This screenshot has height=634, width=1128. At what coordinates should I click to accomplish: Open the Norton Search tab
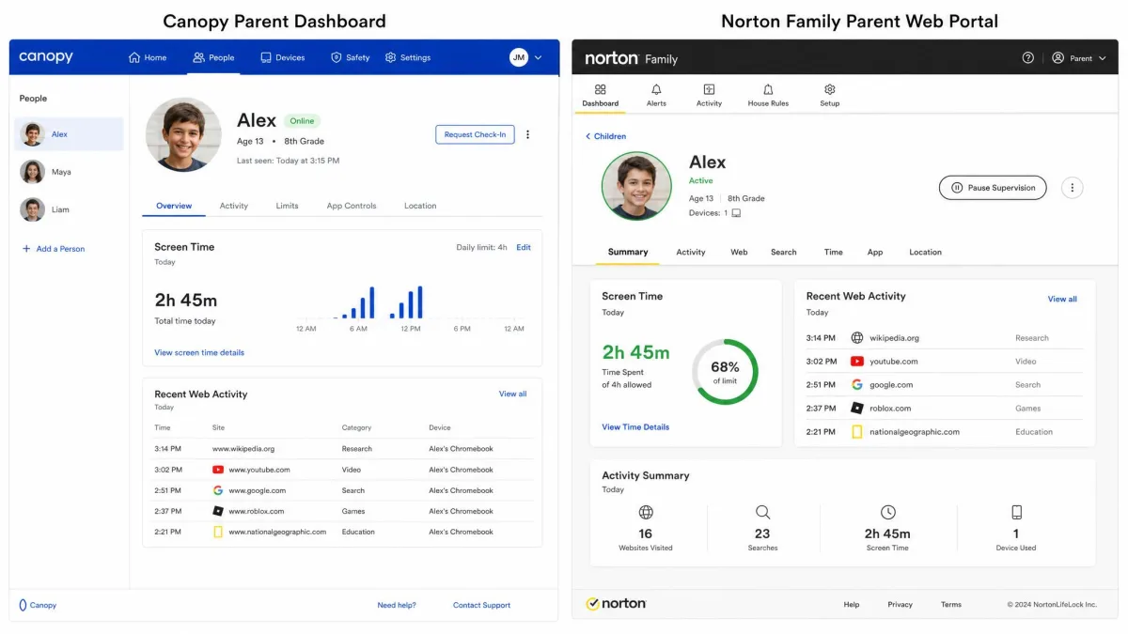(783, 252)
